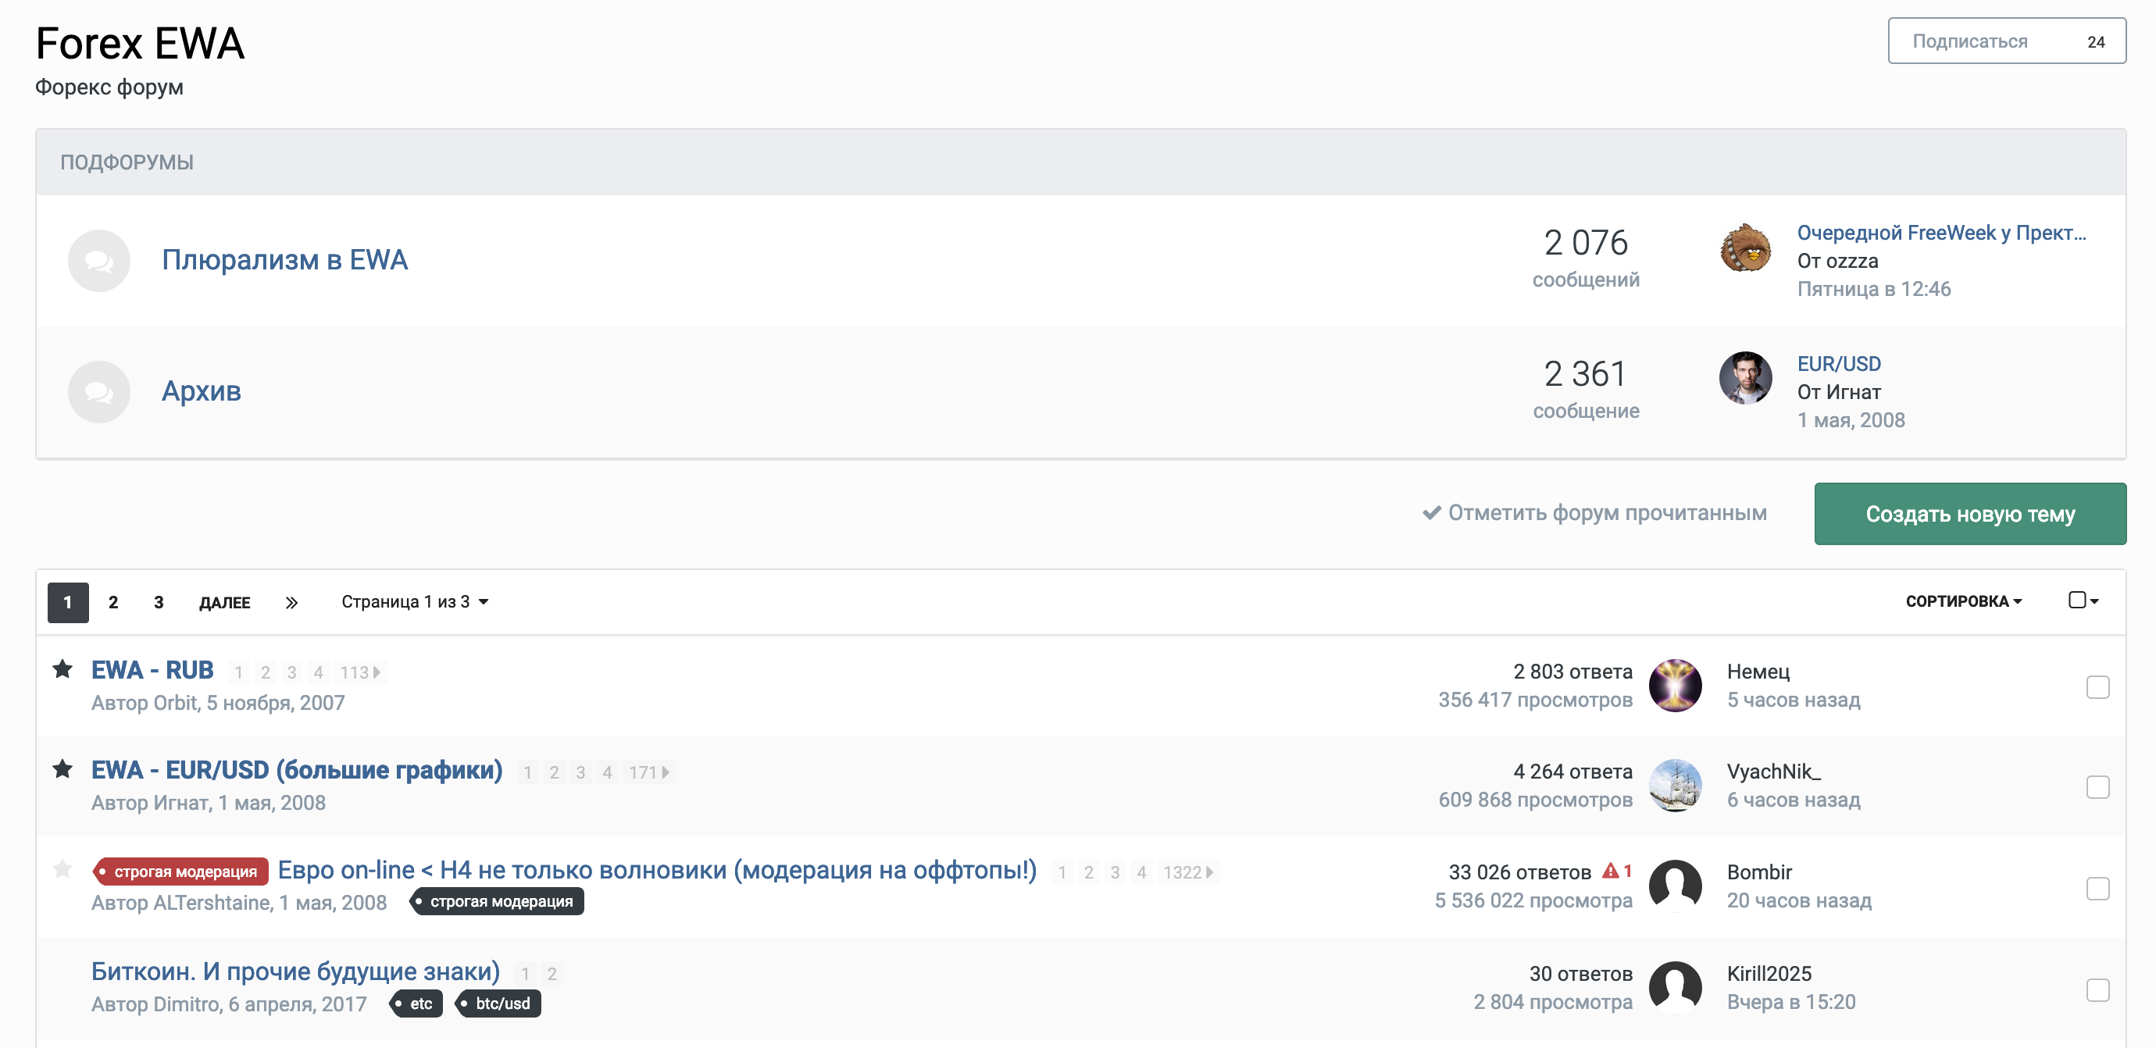Select page 1 in the pagination

pos(68,602)
